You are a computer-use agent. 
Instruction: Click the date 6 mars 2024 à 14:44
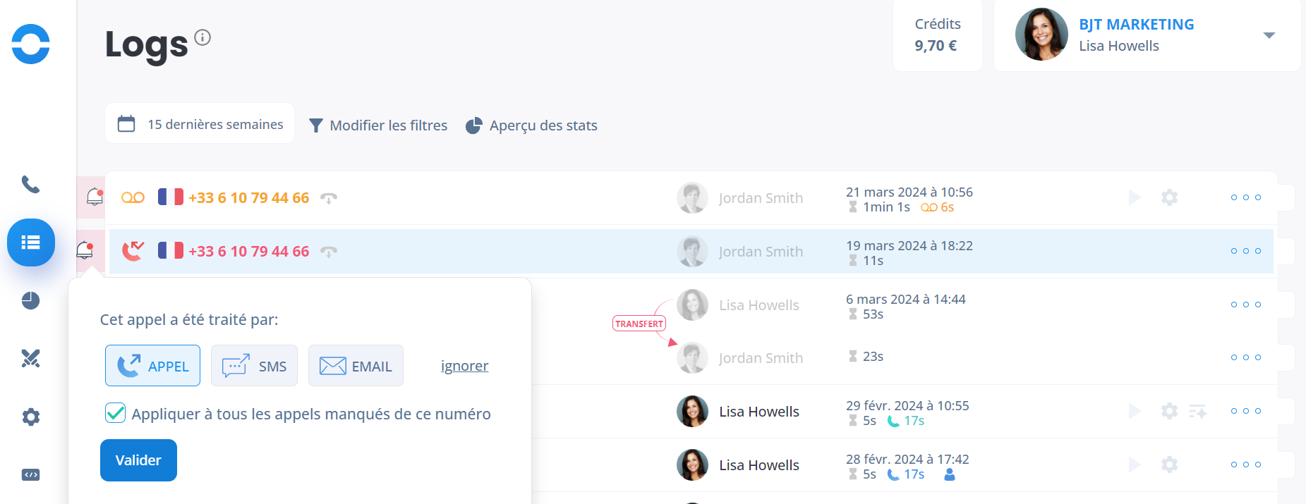(906, 299)
